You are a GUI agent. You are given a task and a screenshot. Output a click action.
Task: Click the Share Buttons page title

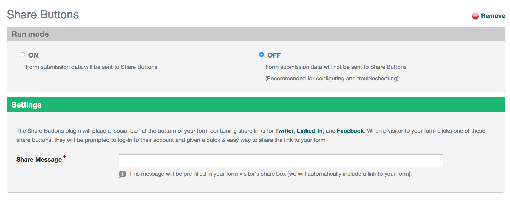[43, 15]
